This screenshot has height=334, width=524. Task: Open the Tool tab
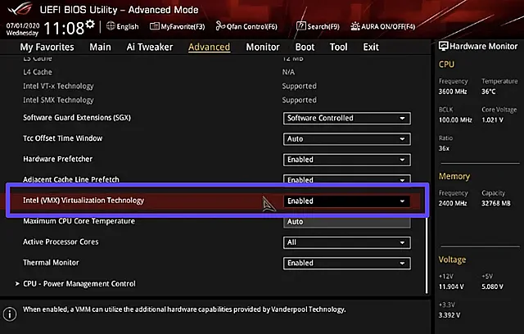click(338, 47)
